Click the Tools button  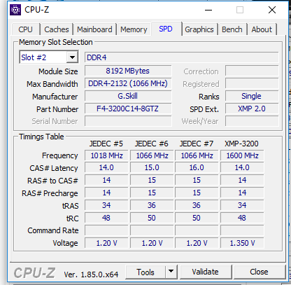(x=145, y=272)
